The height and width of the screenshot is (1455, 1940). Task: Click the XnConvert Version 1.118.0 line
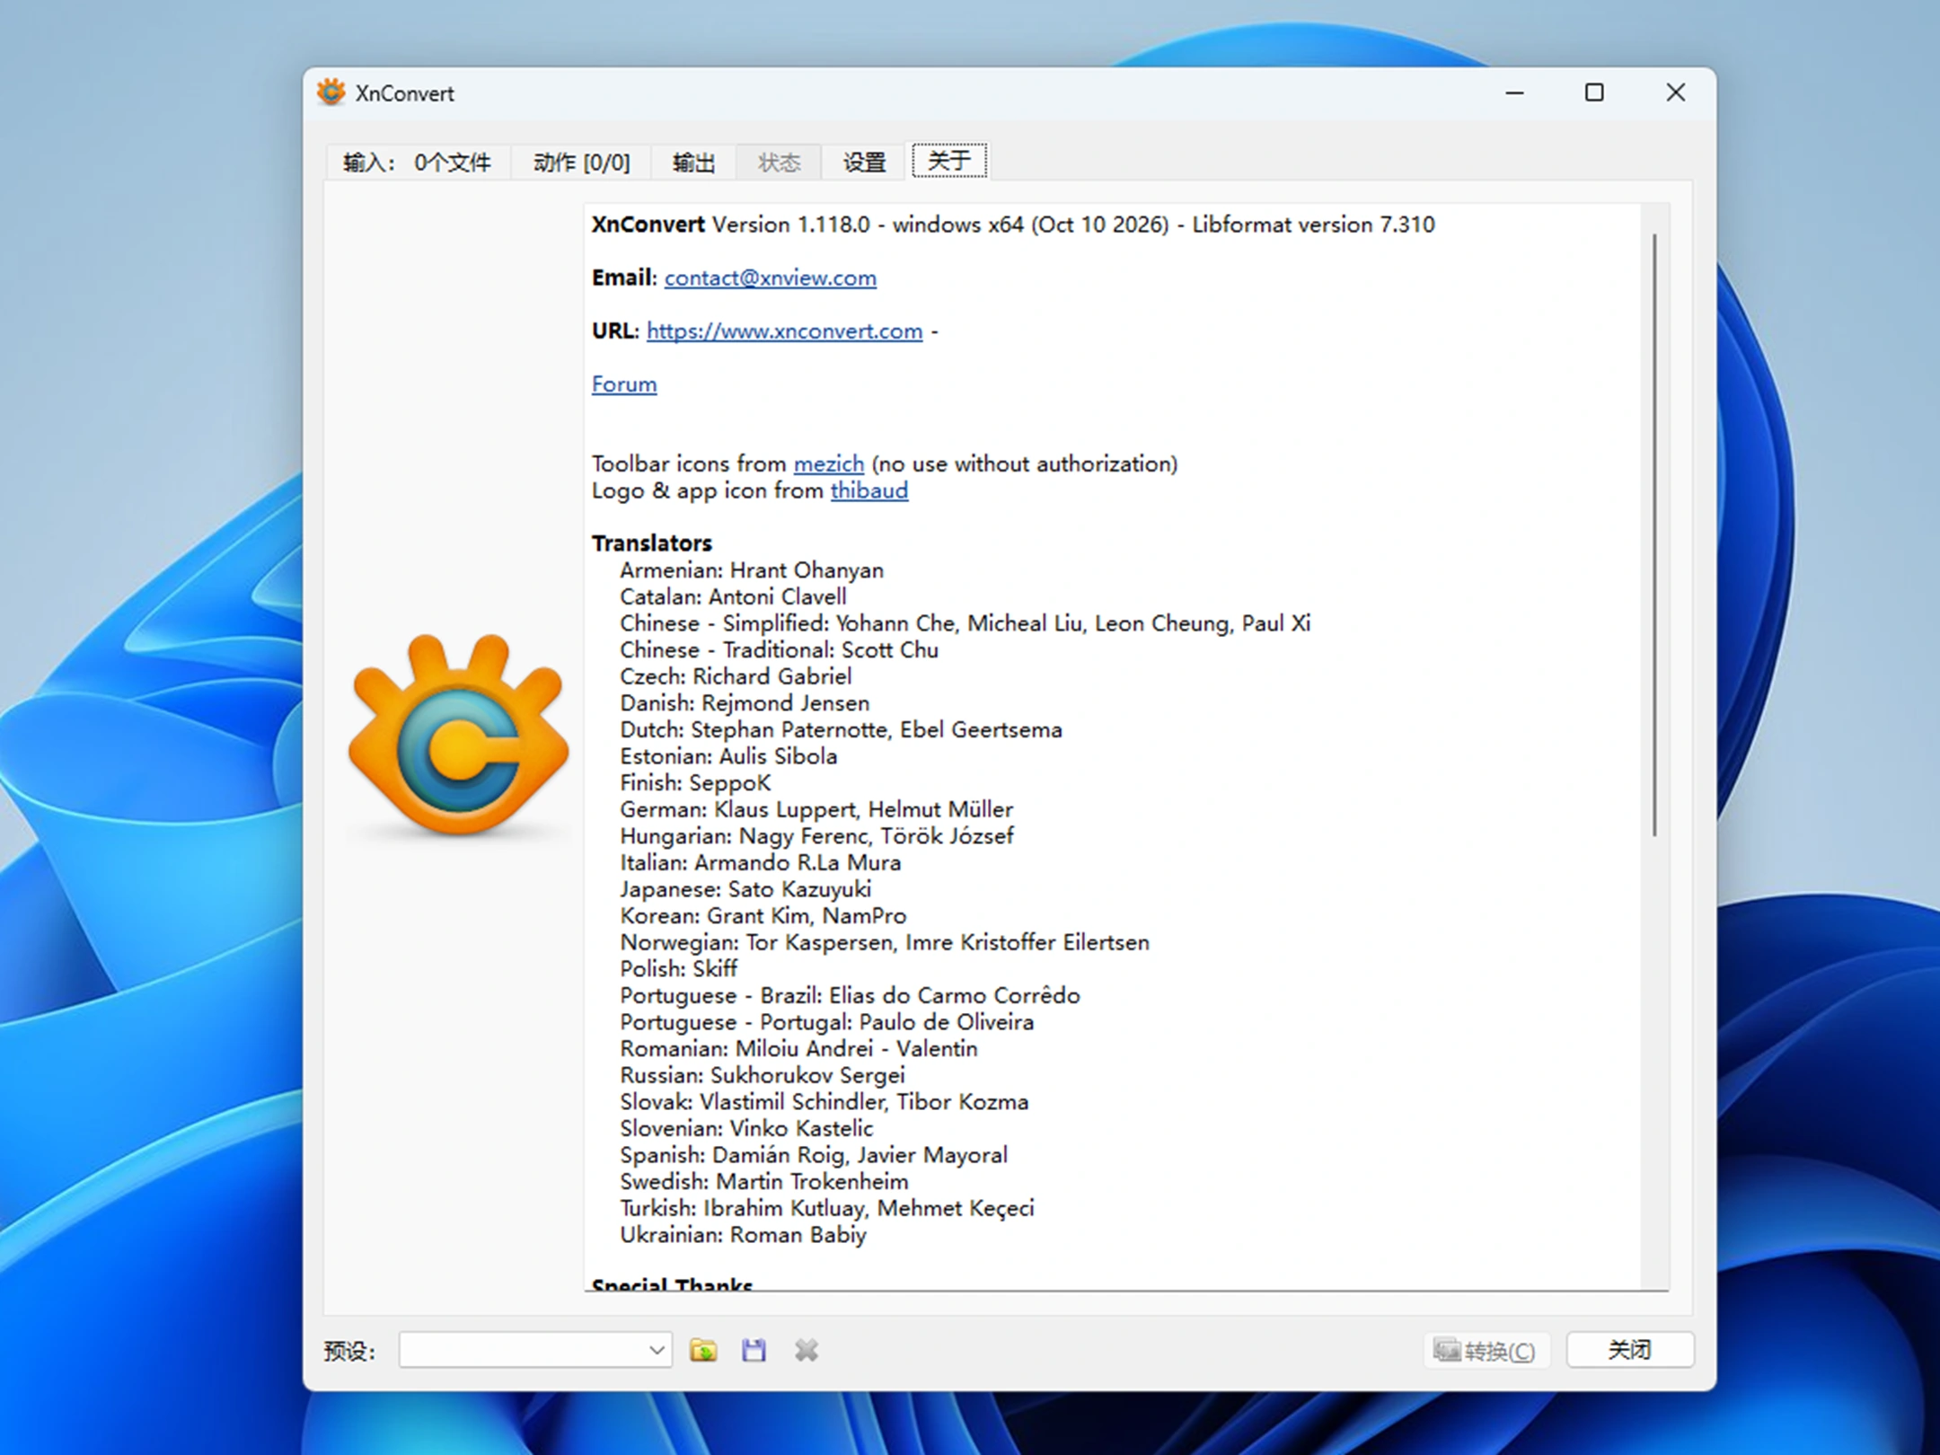click(1013, 225)
